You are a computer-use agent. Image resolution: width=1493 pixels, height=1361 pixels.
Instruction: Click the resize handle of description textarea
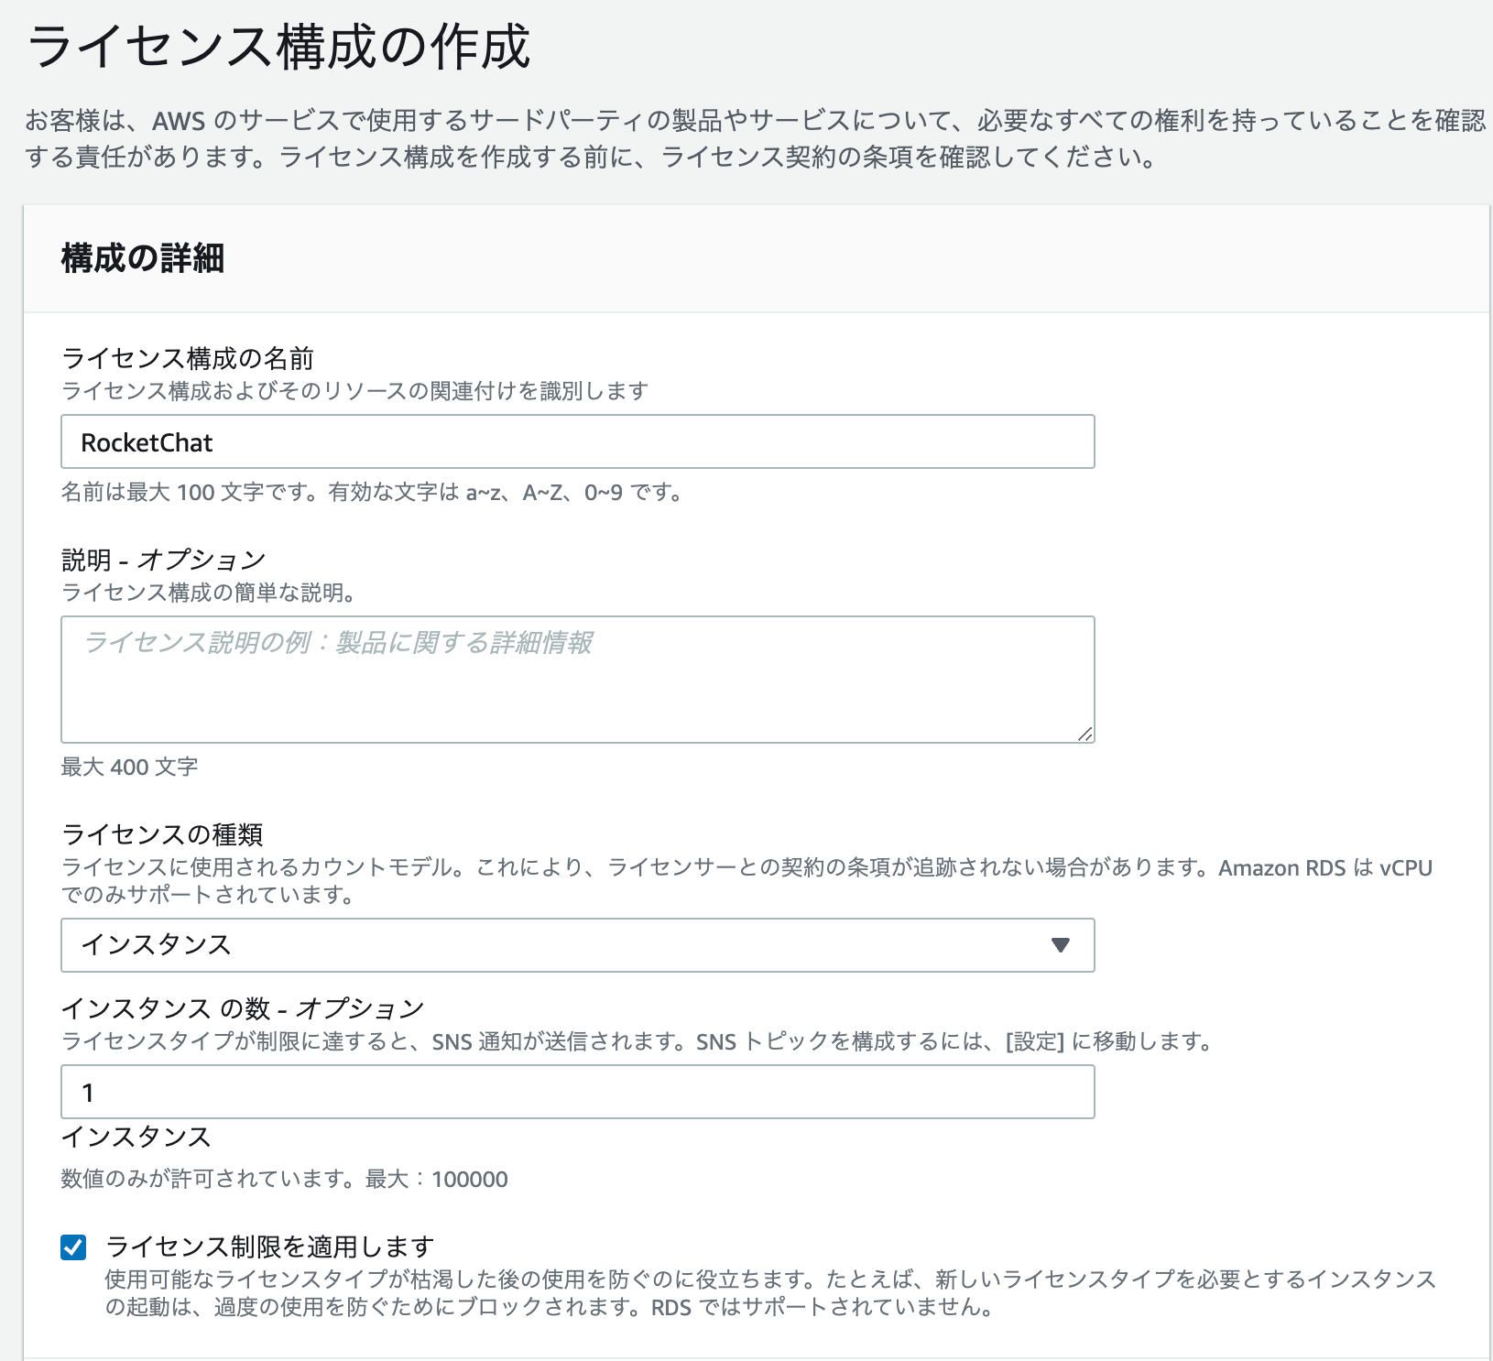click(x=1084, y=733)
